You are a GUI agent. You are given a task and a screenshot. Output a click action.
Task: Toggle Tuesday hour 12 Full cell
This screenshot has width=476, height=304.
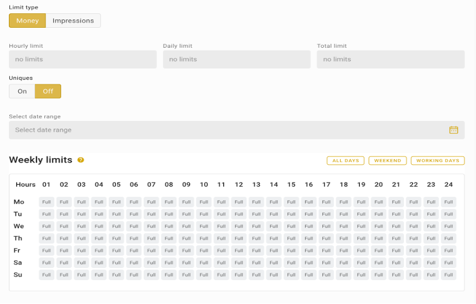(x=239, y=214)
